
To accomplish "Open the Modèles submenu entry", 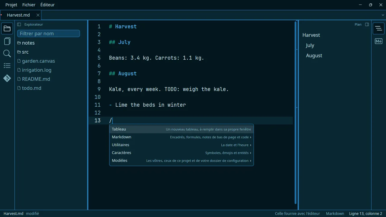I will [182, 161].
